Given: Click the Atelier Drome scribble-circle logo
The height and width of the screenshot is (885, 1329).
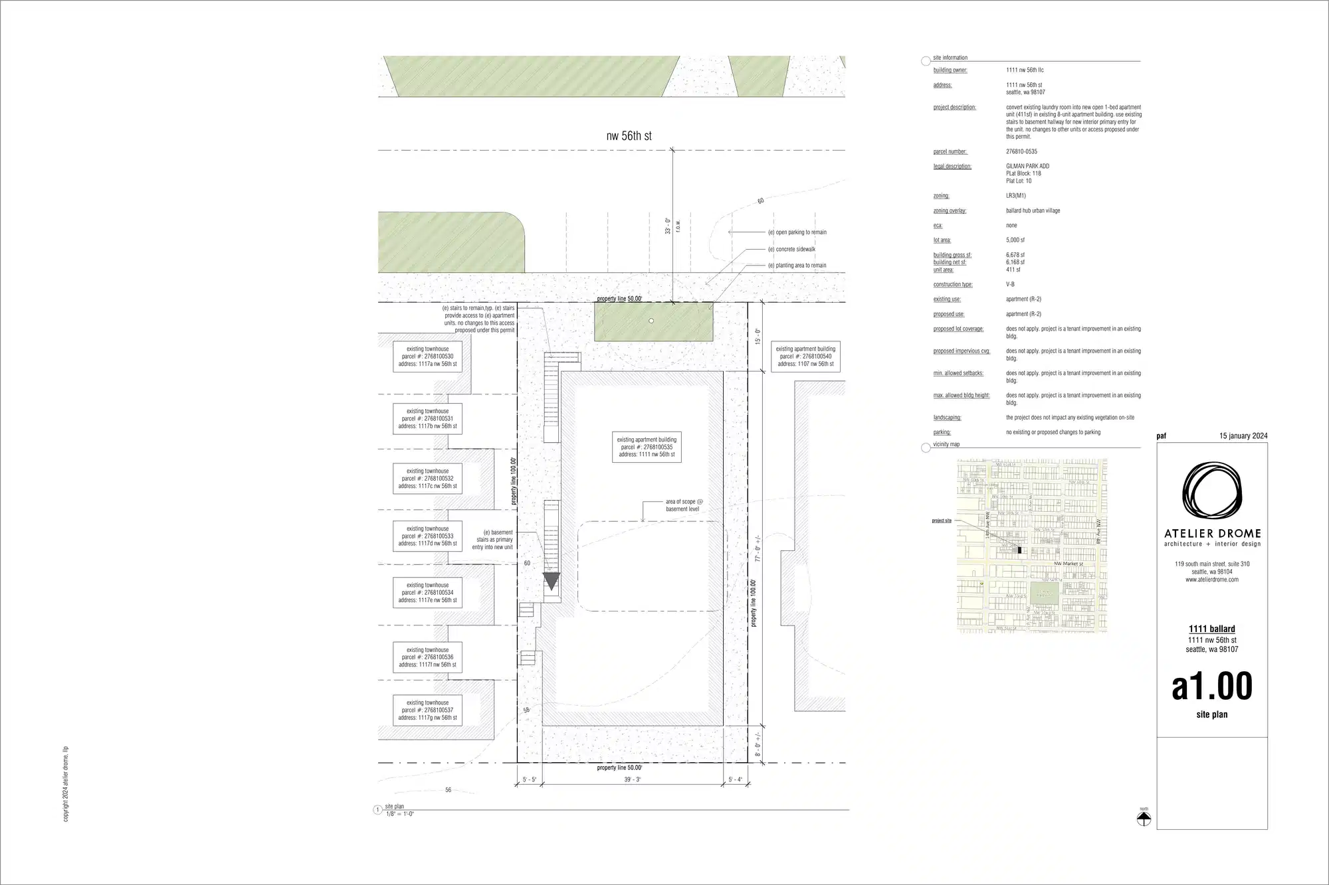Looking at the screenshot, I should coord(1212,491).
